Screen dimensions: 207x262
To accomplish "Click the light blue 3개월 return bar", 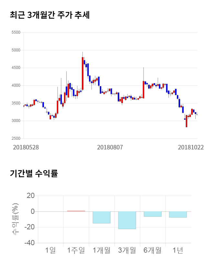I will [127, 220].
